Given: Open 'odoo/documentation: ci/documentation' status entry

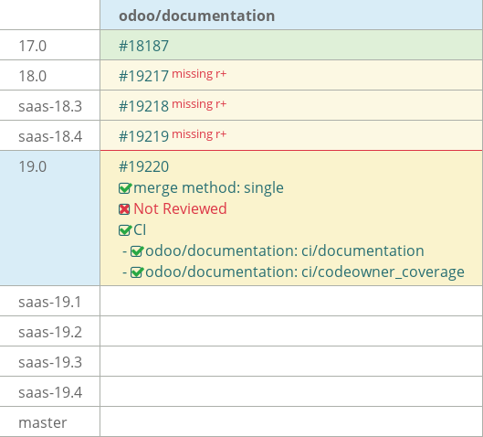Looking at the screenshot, I should (285, 250).
